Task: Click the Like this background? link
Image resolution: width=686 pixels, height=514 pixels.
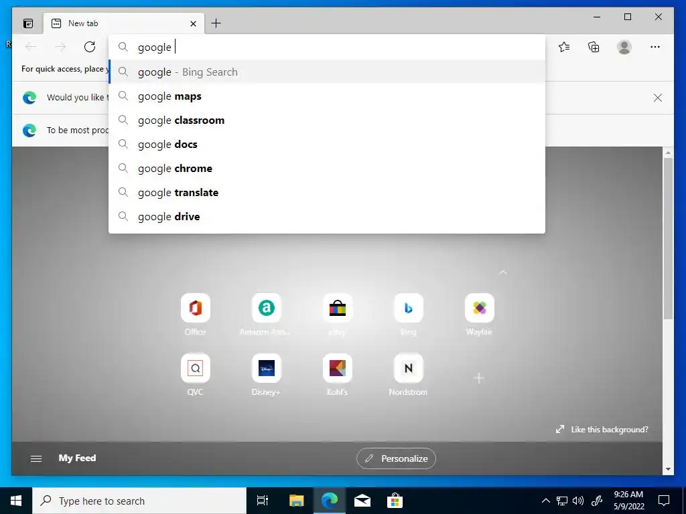Action: point(602,429)
